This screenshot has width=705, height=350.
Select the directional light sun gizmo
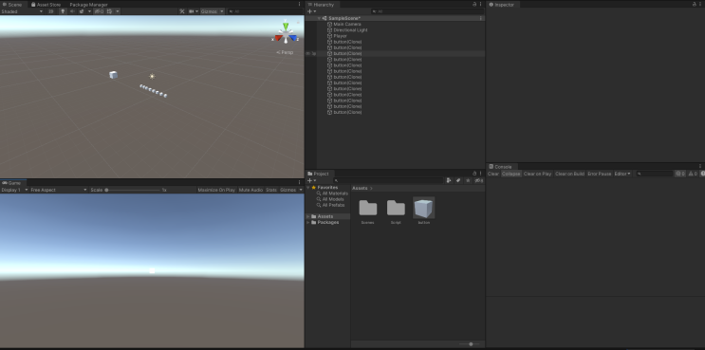click(152, 76)
